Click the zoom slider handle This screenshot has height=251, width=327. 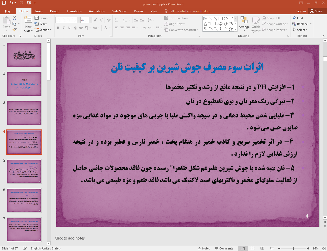point(294,248)
